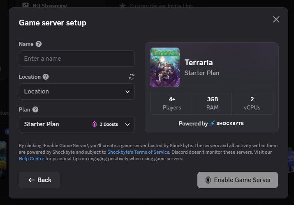Click the 4+ Players stat
The image size is (294, 205).
[x=172, y=103]
